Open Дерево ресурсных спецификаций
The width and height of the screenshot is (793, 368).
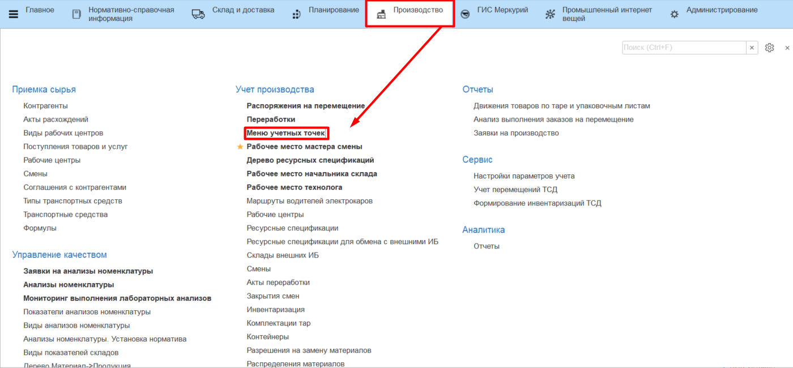310,160
